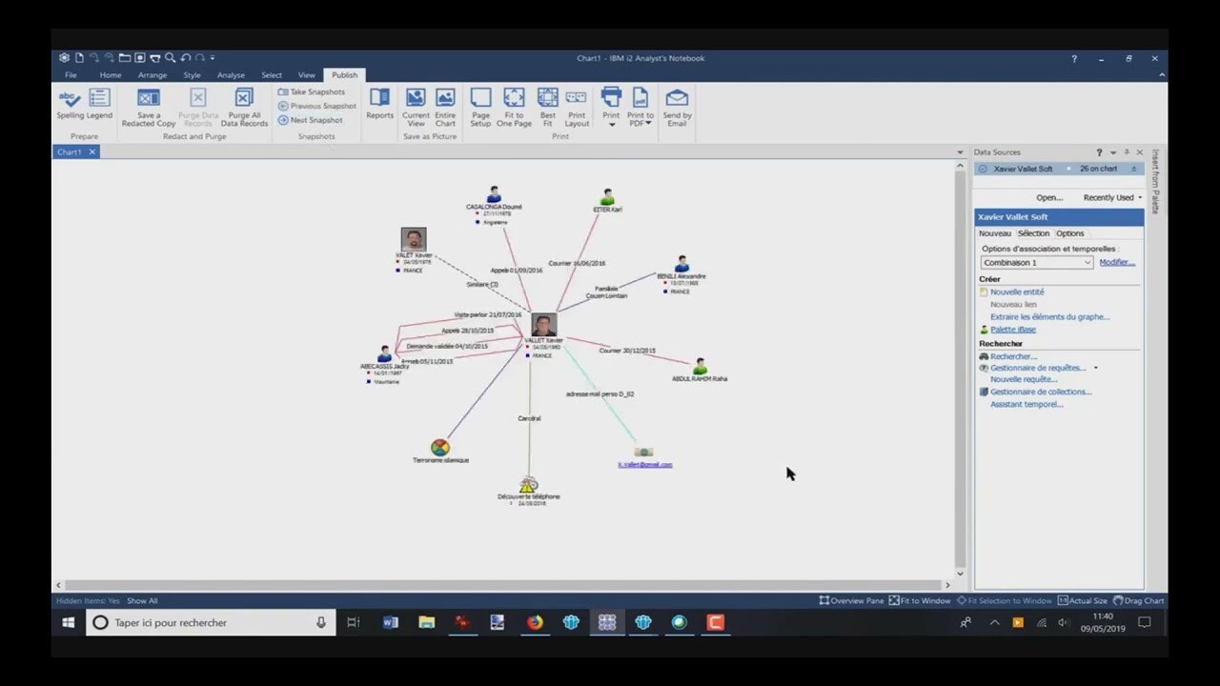
Task: Run the Spelling check tool
Action: point(70,103)
